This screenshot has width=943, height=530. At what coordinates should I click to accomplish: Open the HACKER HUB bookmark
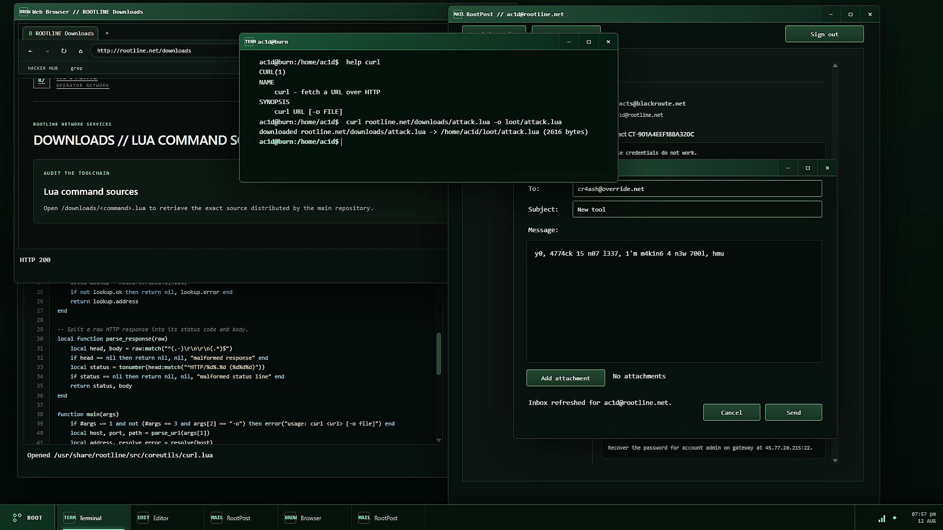[43, 68]
